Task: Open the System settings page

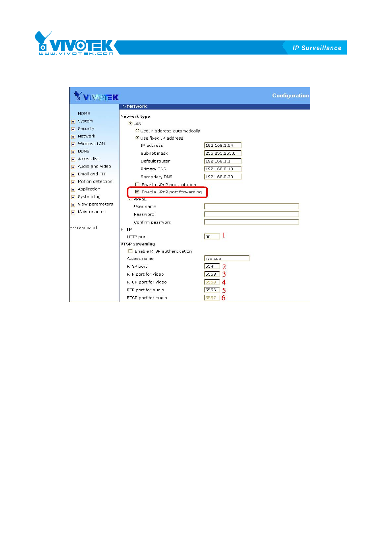Action: [85, 121]
